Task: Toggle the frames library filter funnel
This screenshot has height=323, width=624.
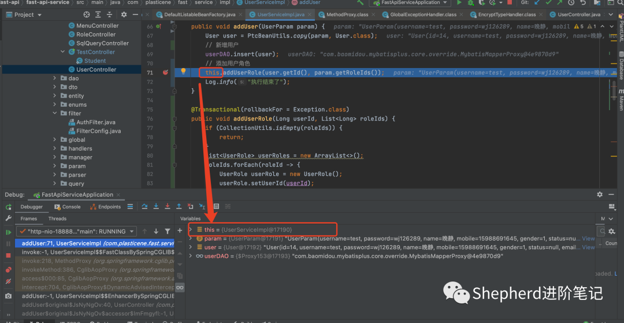Action: [x=168, y=231]
